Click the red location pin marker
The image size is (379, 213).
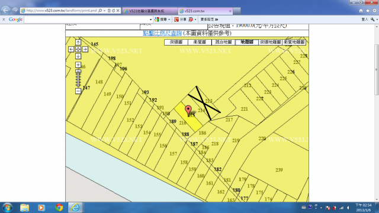[x=188, y=110]
